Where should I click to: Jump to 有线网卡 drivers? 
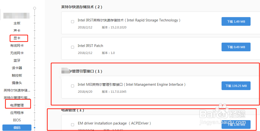pos(17,46)
